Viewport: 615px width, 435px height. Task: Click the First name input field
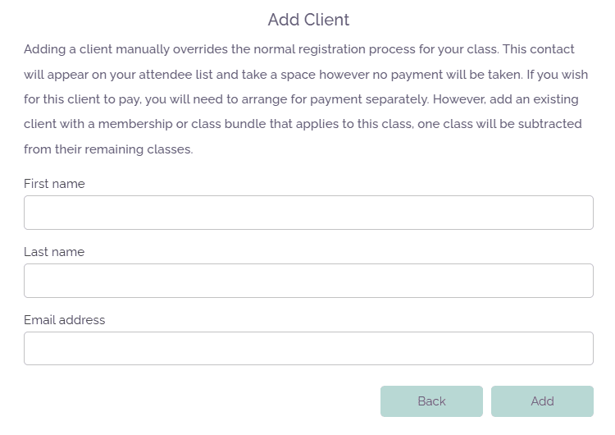pyautogui.click(x=308, y=213)
